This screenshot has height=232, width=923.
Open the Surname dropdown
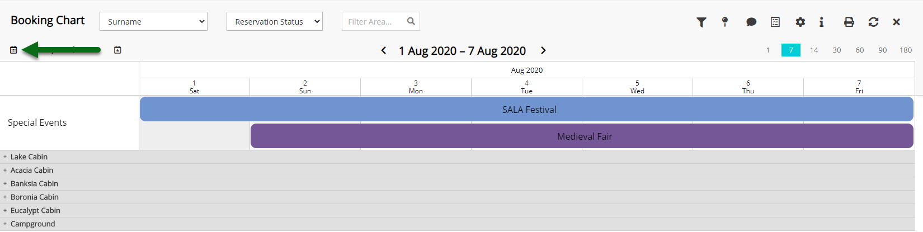pos(153,21)
